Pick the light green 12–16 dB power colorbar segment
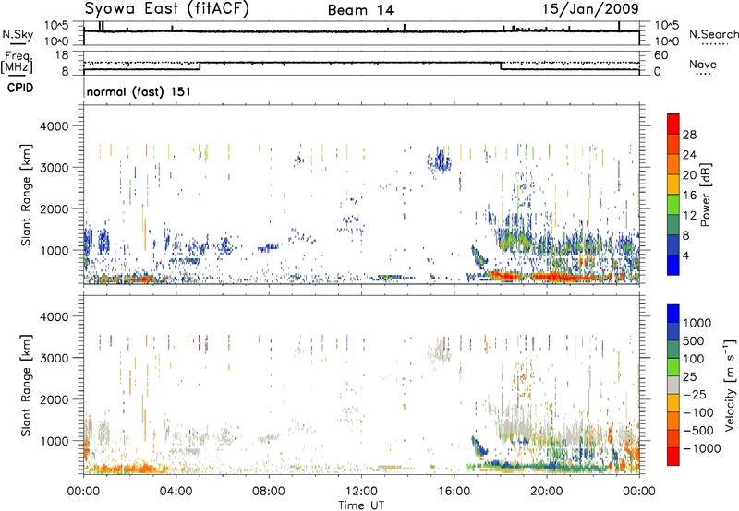This screenshot has width=739, height=511. [673, 205]
